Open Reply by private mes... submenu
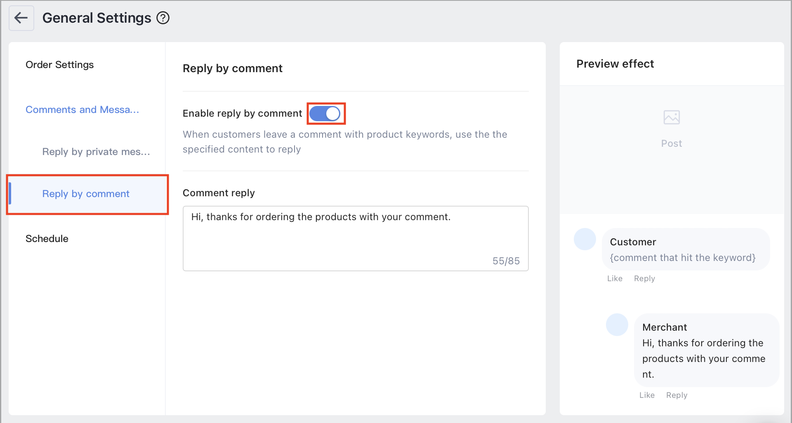 [96, 152]
